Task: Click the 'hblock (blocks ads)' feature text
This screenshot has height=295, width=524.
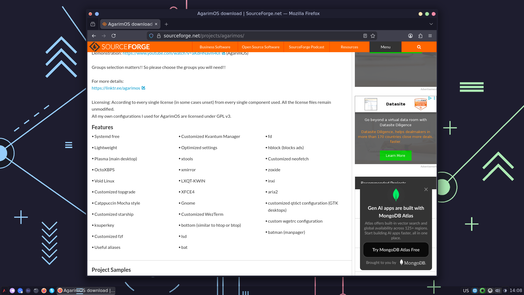Action: [x=286, y=147]
